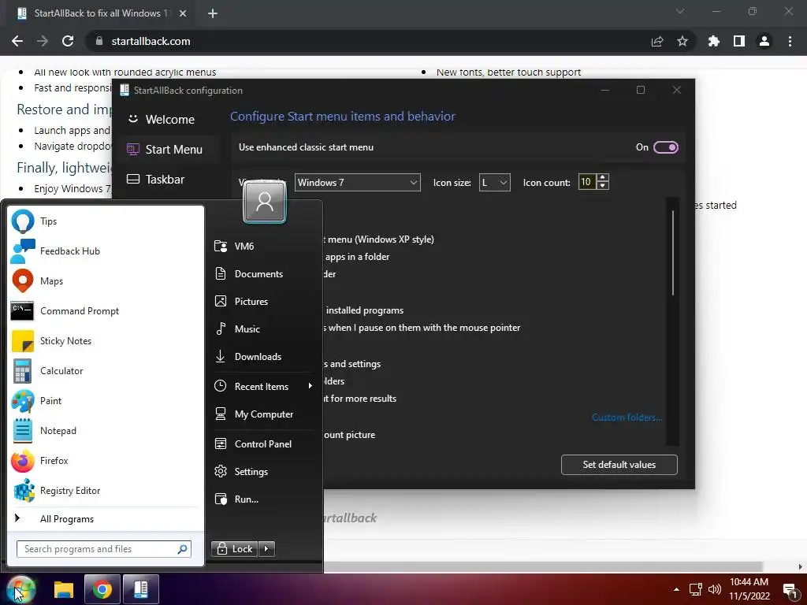The image size is (807, 605).
Task: Launch Command Prompt
Action: (106, 310)
